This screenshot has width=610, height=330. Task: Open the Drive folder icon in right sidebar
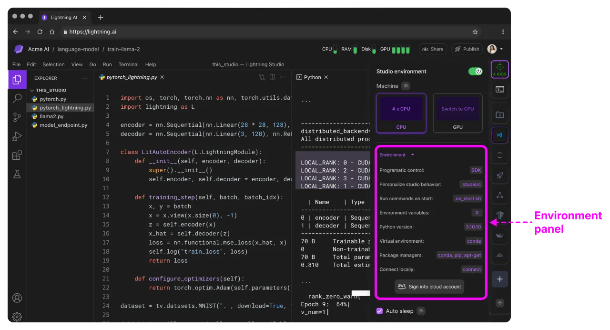pyautogui.click(x=500, y=115)
